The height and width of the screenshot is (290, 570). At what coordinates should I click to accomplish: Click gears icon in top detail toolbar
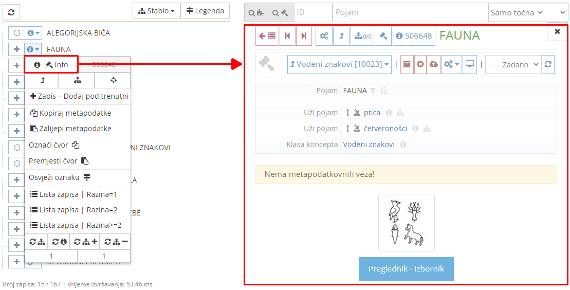324,36
